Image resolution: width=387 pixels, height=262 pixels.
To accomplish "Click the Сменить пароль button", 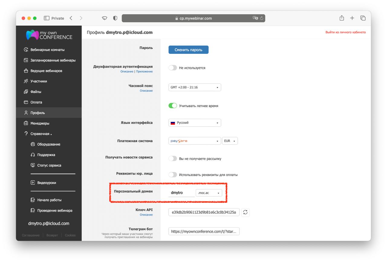I will tap(188, 50).
